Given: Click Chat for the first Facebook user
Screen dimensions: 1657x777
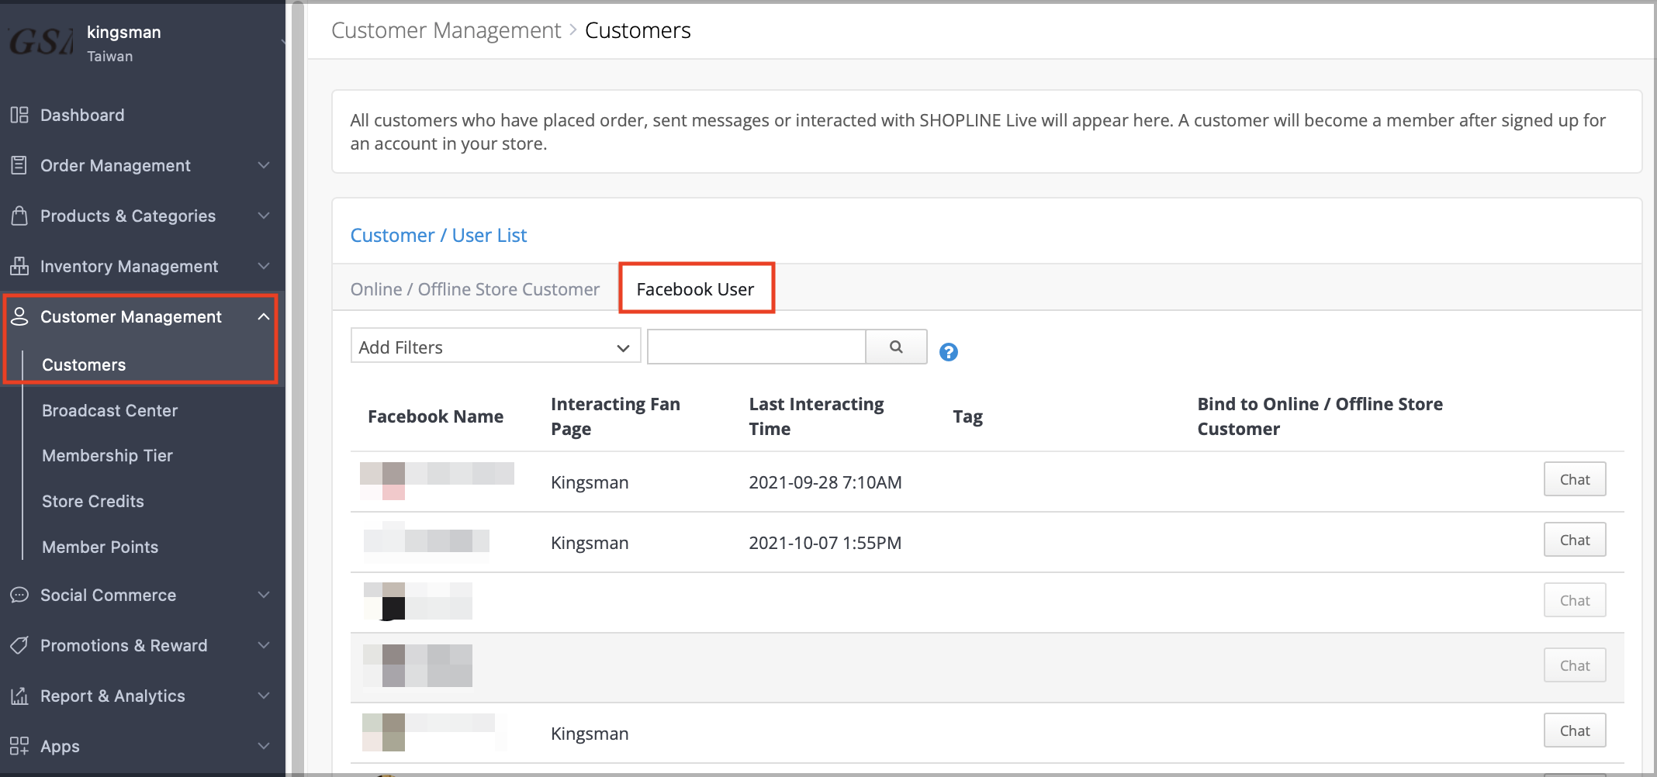Looking at the screenshot, I should [x=1574, y=478].
